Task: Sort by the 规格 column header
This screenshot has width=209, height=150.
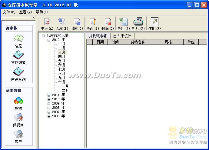Action: coord(168,42)
